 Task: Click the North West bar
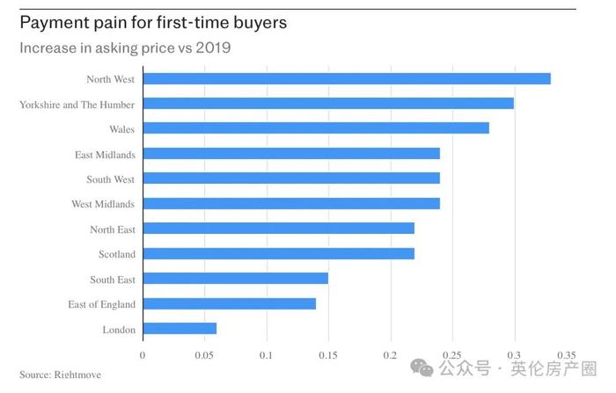347,78
